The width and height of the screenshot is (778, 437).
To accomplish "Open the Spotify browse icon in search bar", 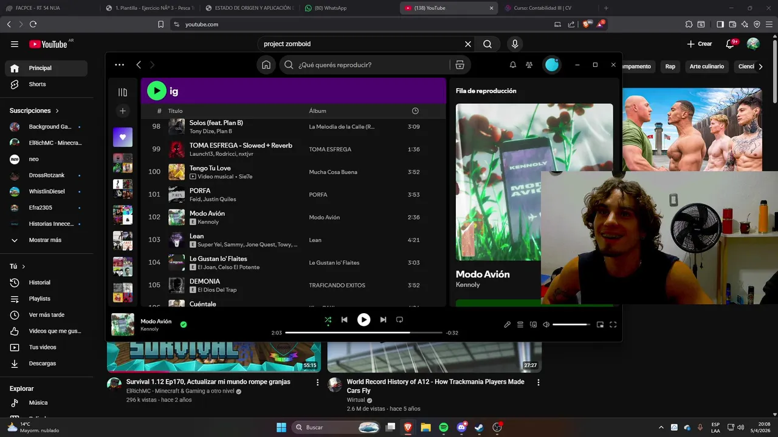I will [460, 65].
